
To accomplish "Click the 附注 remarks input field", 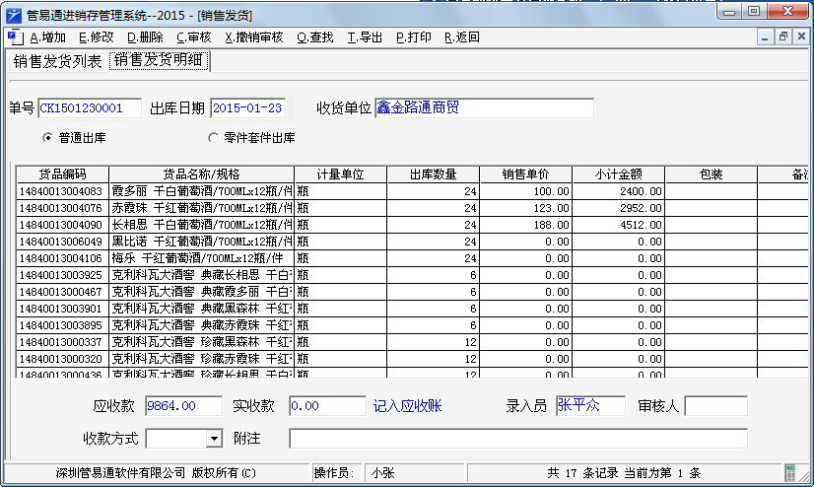I will [x=517, y=438].
